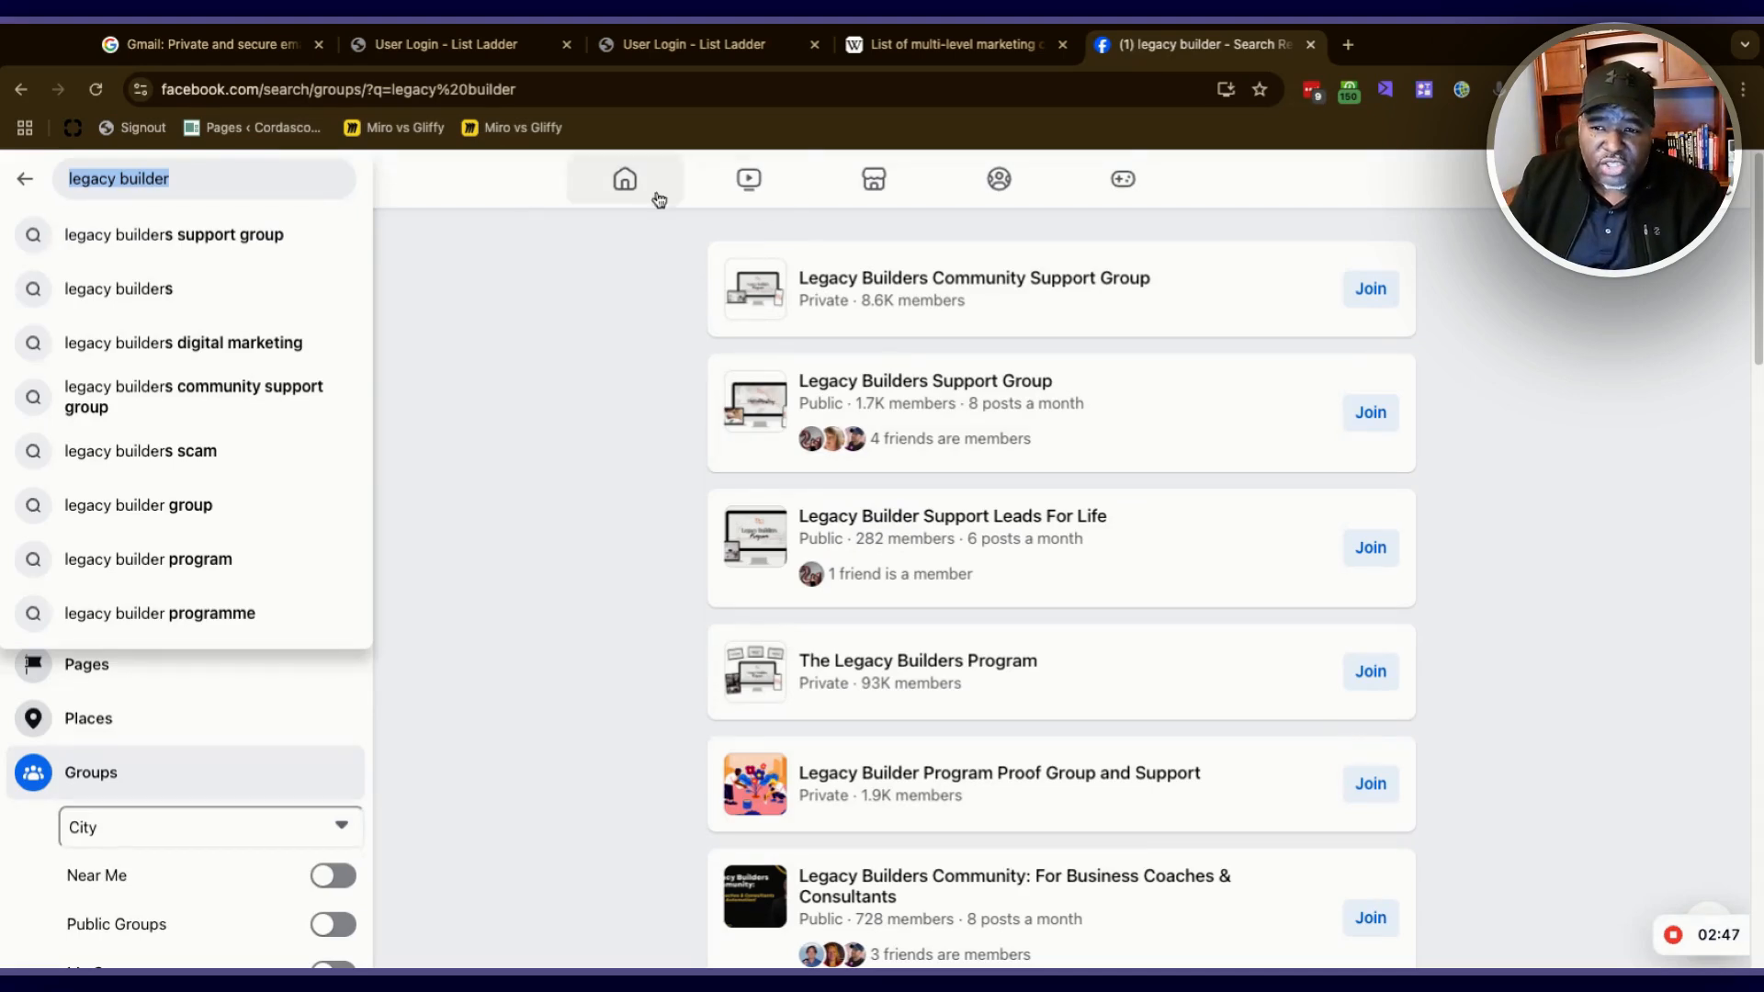
Task: Select the Places search filter
Action: 187,718
